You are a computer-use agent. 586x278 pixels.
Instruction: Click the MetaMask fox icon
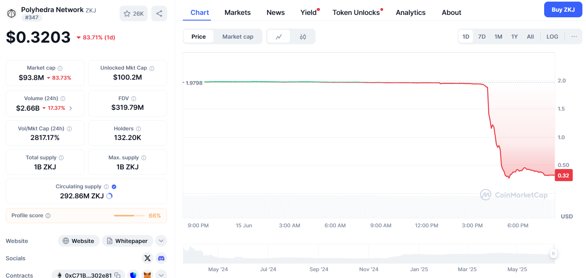(148, 275)
